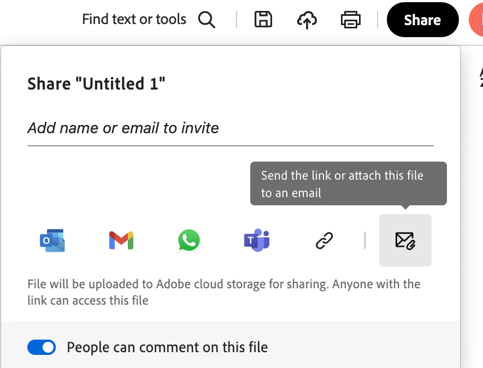Save the document with the floppy disk icon
The width and height of the screenshot is (483, 368).
(x=263, y=20)
